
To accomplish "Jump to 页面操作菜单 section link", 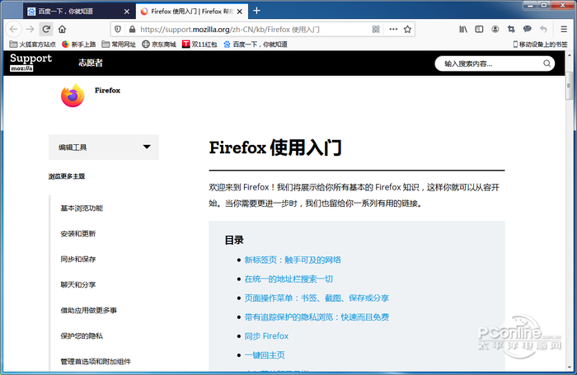I will 317,298.
